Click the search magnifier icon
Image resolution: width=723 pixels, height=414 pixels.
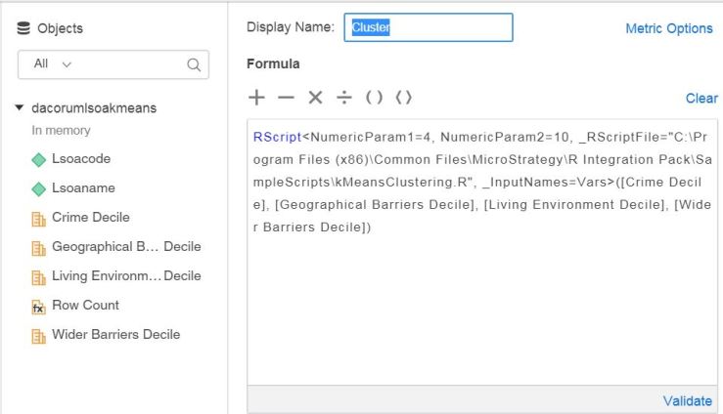pyautogui.click(x=194, y=64)
